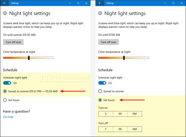Open the Get help link
The width and height of the screenshot is (186, 137).
[x=8, y=117]
